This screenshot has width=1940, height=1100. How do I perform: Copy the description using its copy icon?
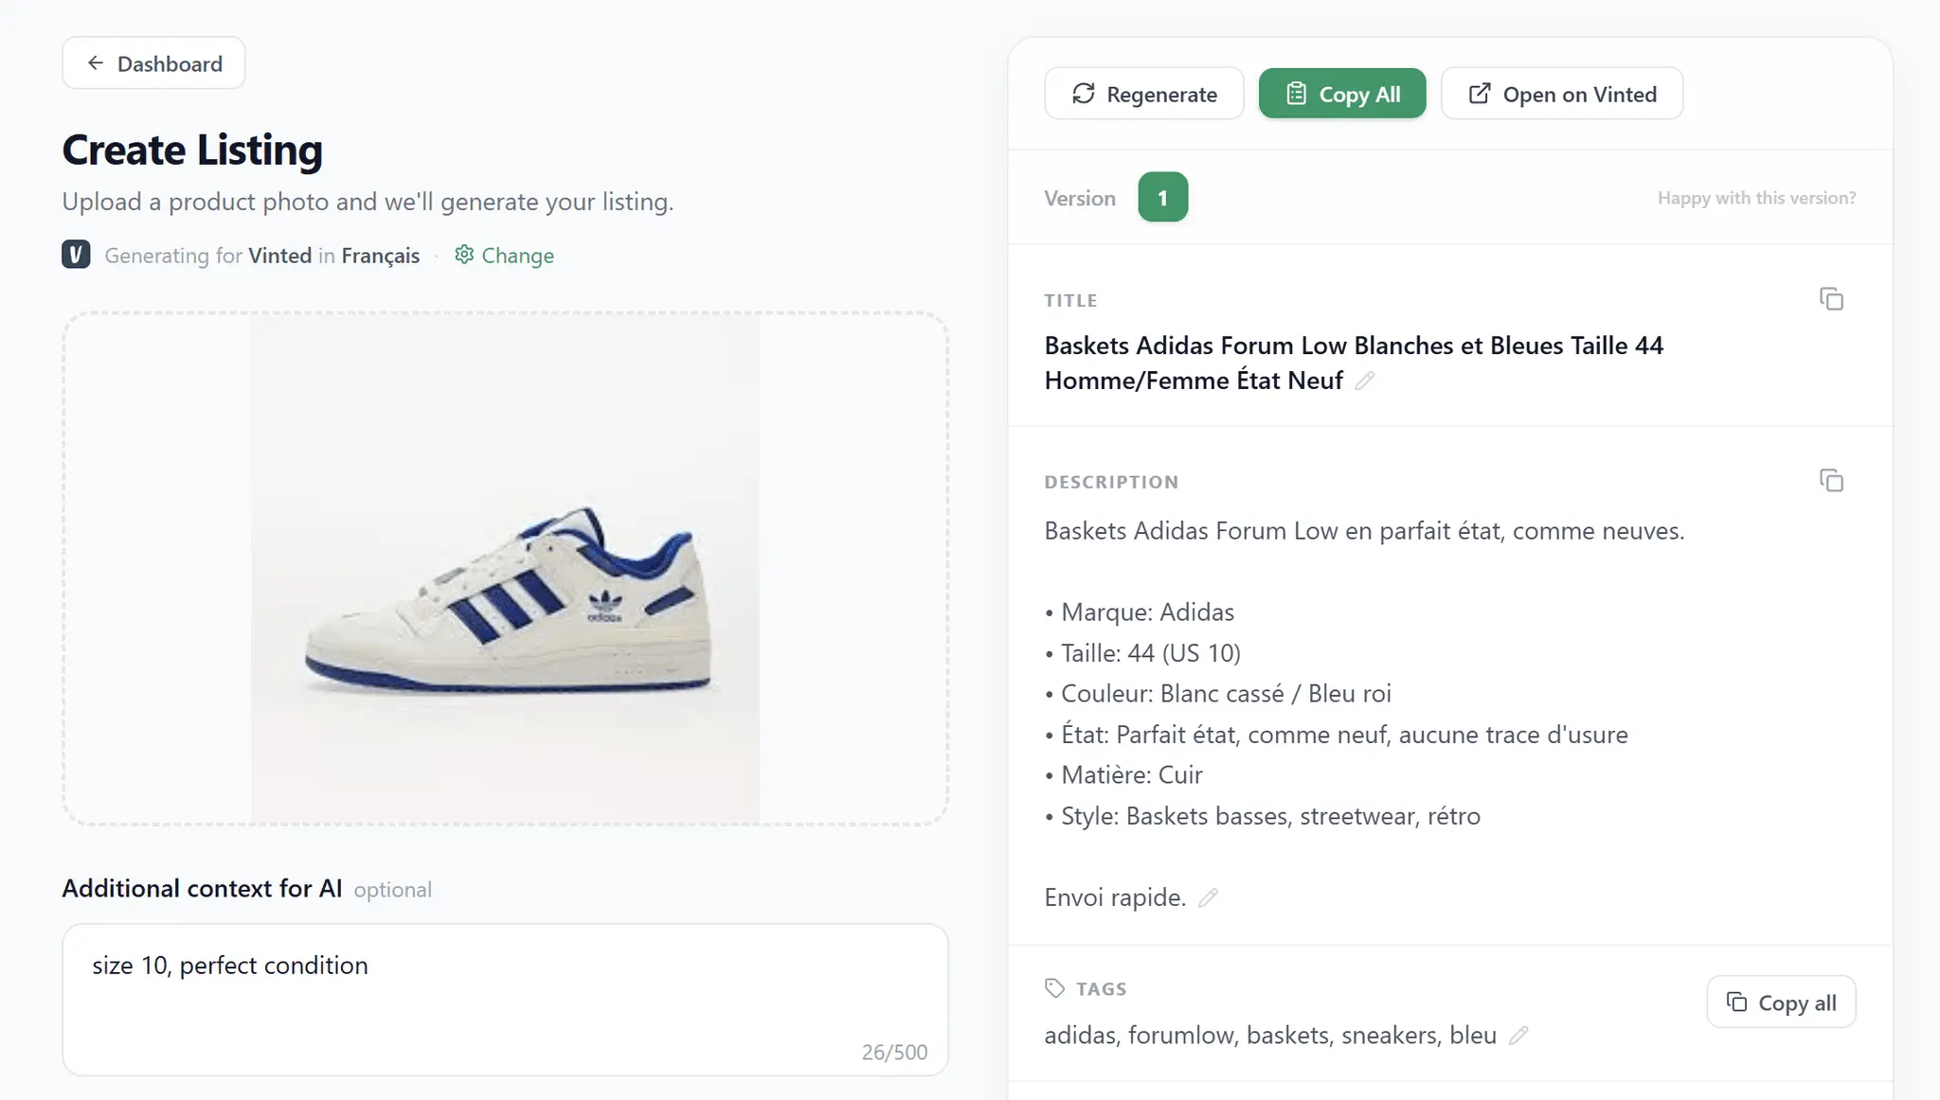(1831, 481)
